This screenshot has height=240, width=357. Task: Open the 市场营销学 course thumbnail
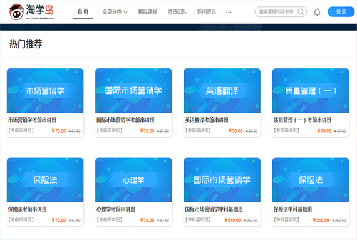45,91
